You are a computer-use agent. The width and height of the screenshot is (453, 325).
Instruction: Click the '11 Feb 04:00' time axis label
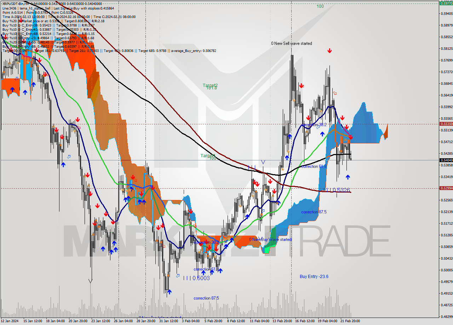pyautogui.click(x=259, y=321)
